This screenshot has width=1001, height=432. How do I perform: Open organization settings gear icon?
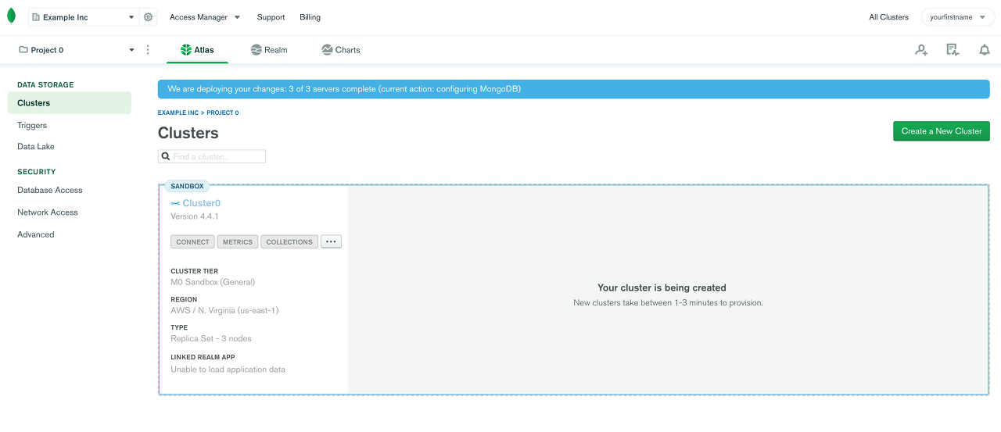pos(148,17)
